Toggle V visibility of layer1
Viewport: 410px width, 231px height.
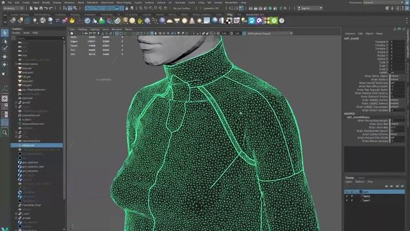347,200
